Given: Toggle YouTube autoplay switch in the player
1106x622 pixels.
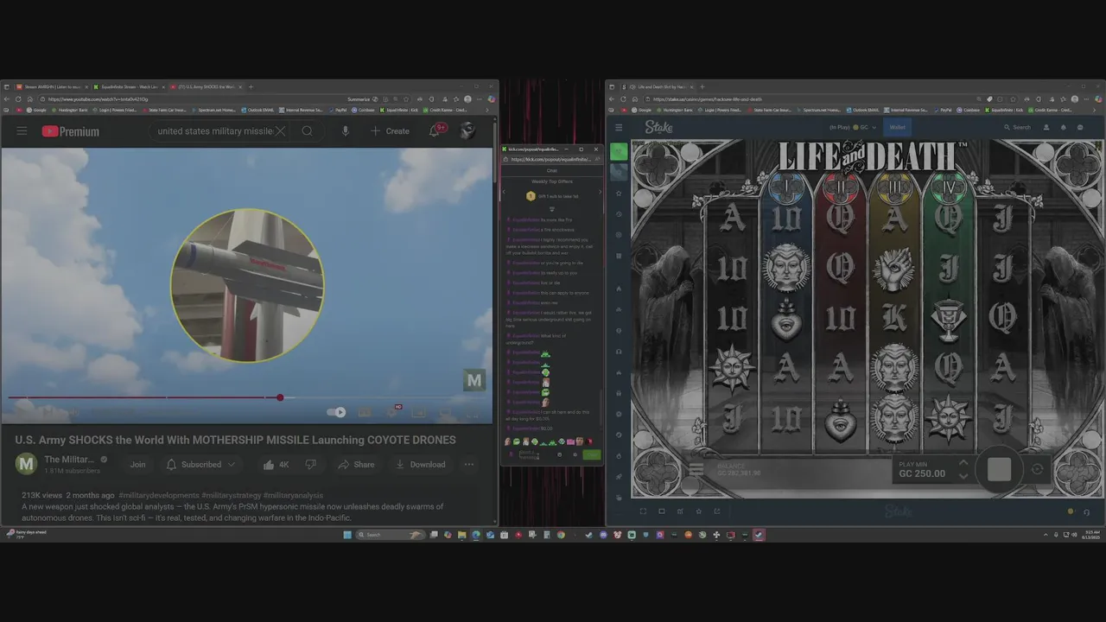Looking at the screenshot, I should tap(336, 412).
